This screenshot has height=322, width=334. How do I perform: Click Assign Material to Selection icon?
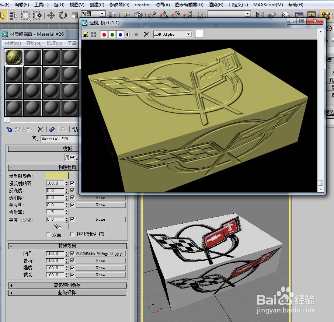[x=29, y=129]
